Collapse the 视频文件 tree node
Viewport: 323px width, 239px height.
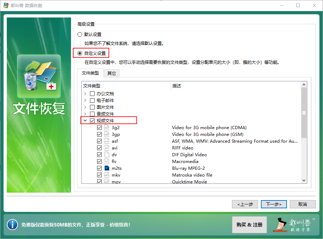point(85,121)
